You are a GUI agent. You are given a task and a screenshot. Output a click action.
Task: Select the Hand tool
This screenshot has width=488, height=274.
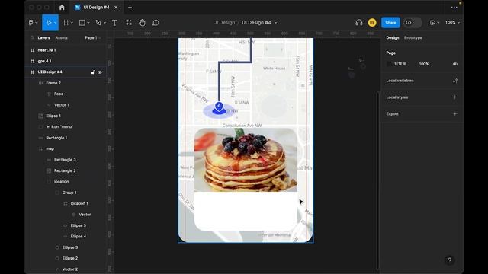142,22
